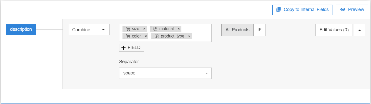This screenshot has width=371, height=104.
Task: Remove the material field tag
Action: point(179,29)
